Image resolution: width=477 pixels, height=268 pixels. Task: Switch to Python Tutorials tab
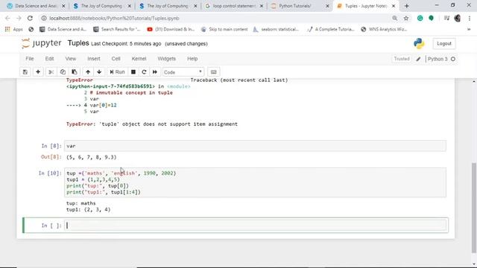pos(300,6)
